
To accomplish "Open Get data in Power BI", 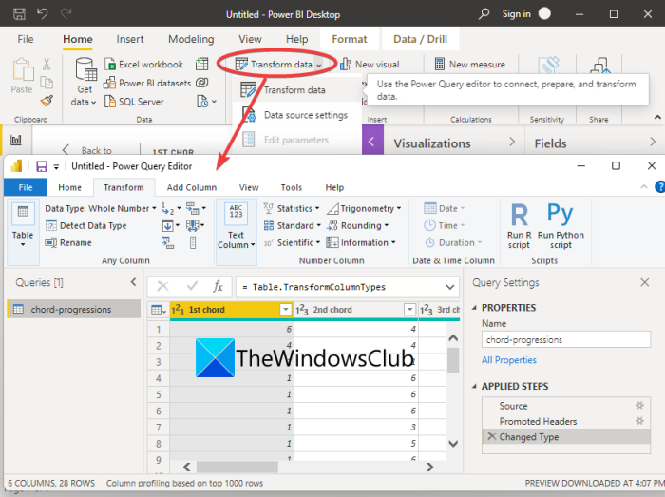I will click(85, 83).
